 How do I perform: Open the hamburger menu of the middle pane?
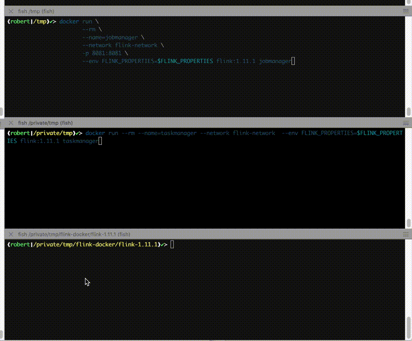pyautogui.click(x=406, y=123)
